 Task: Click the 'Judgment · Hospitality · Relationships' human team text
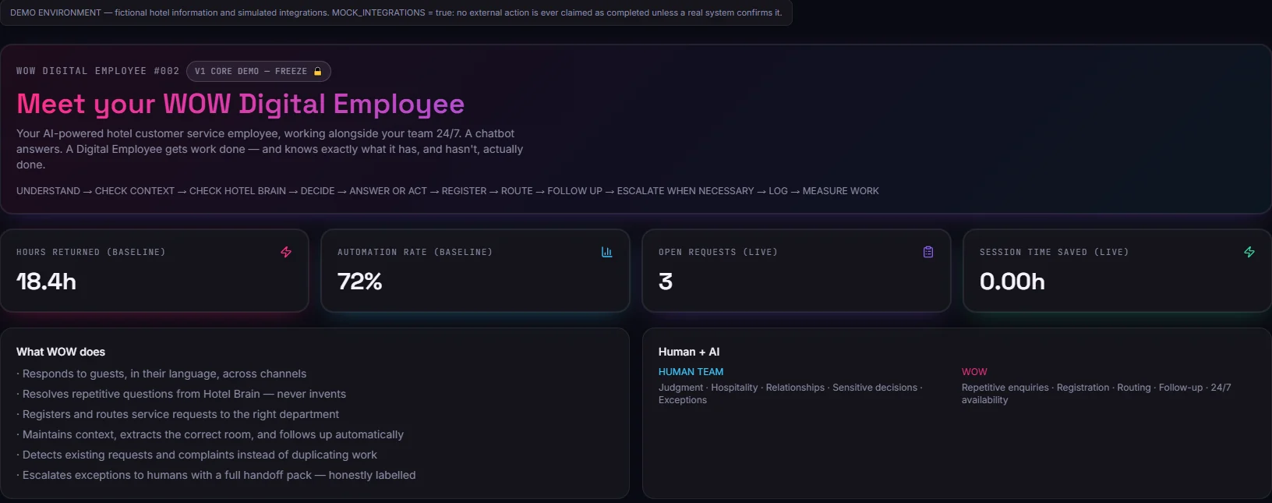[x=790, y=394]
